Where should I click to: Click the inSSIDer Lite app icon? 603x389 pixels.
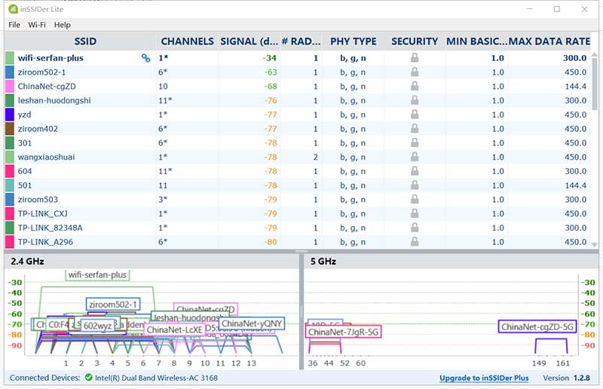(x=13, y=9)
